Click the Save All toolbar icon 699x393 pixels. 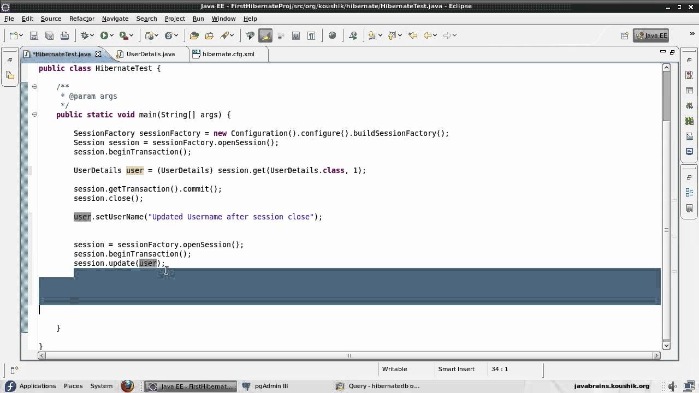(49, 35)
